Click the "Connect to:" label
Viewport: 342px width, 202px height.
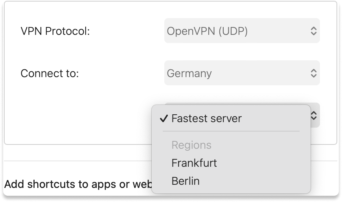[x=50, y=73]
